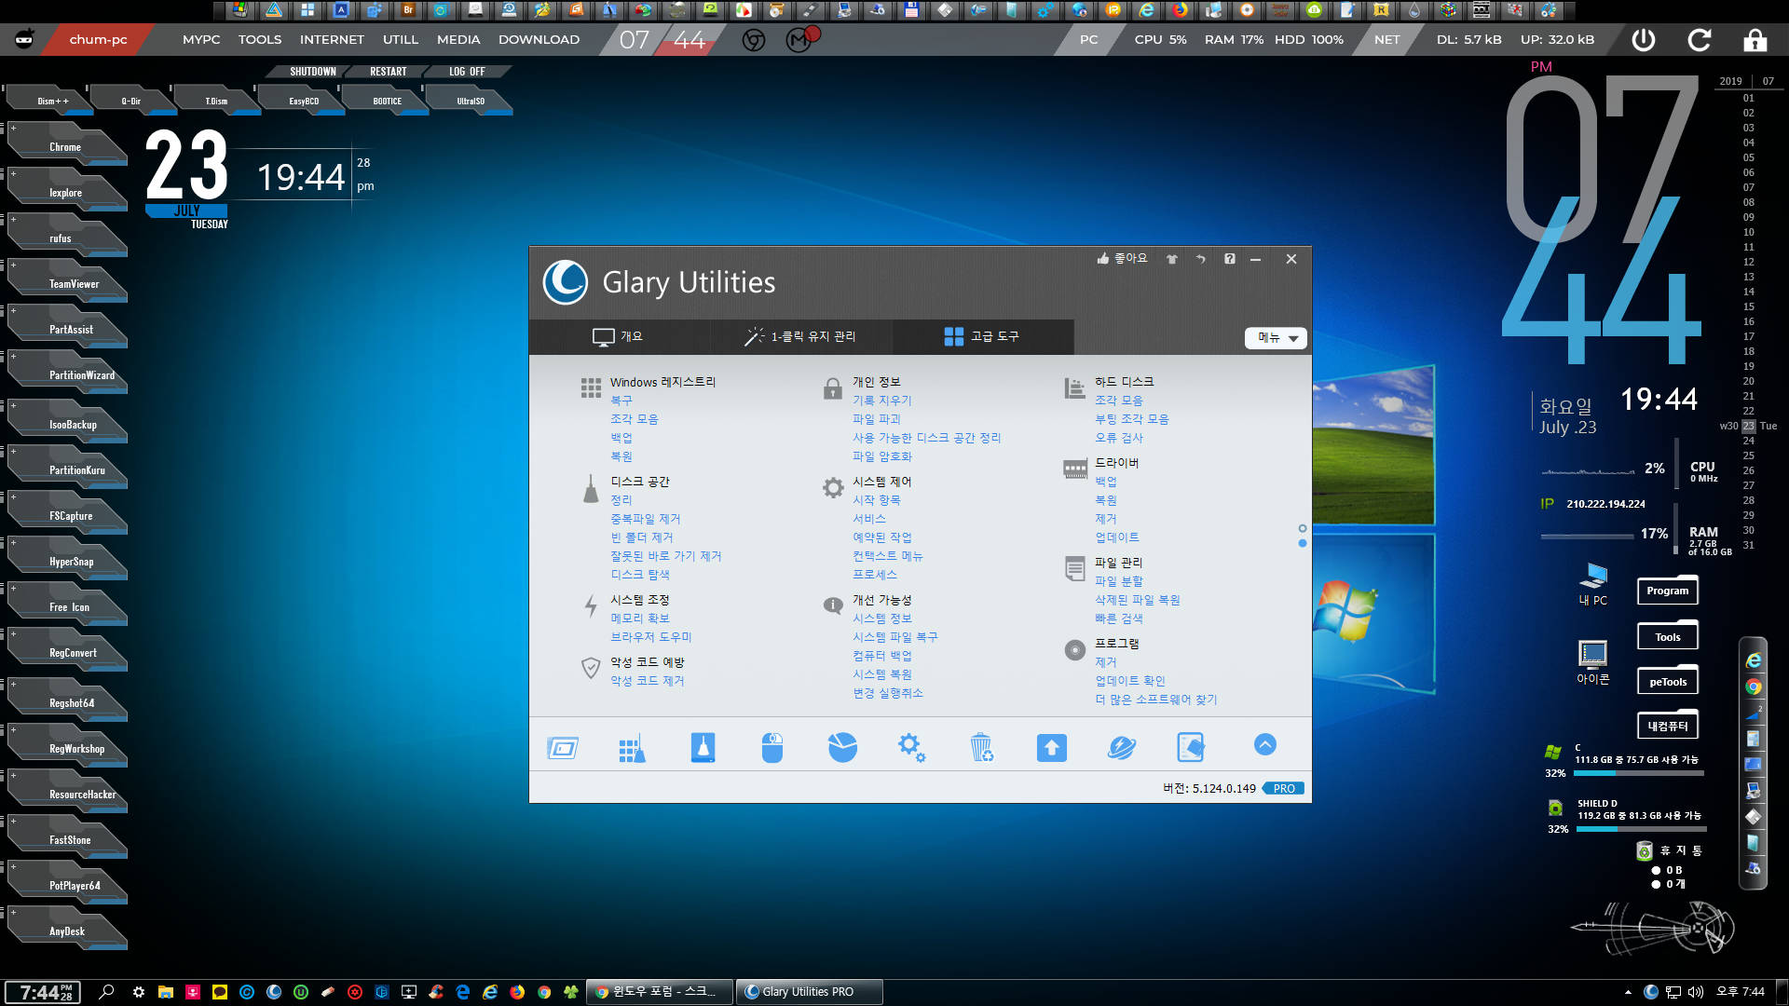Click the Glary Utilities PRO taskbar button

(809, 992)
